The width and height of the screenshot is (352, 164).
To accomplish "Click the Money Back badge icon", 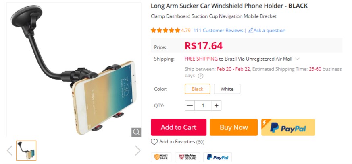I will click(161, 157).
